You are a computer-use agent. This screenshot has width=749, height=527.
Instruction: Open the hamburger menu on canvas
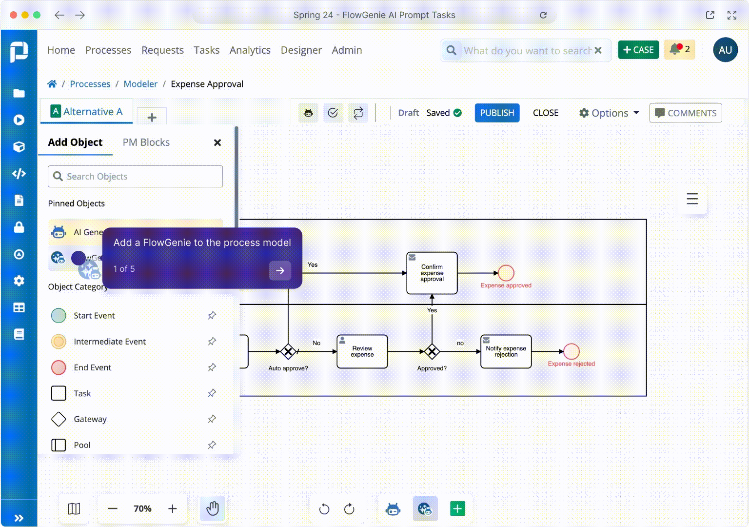point(692,199)
